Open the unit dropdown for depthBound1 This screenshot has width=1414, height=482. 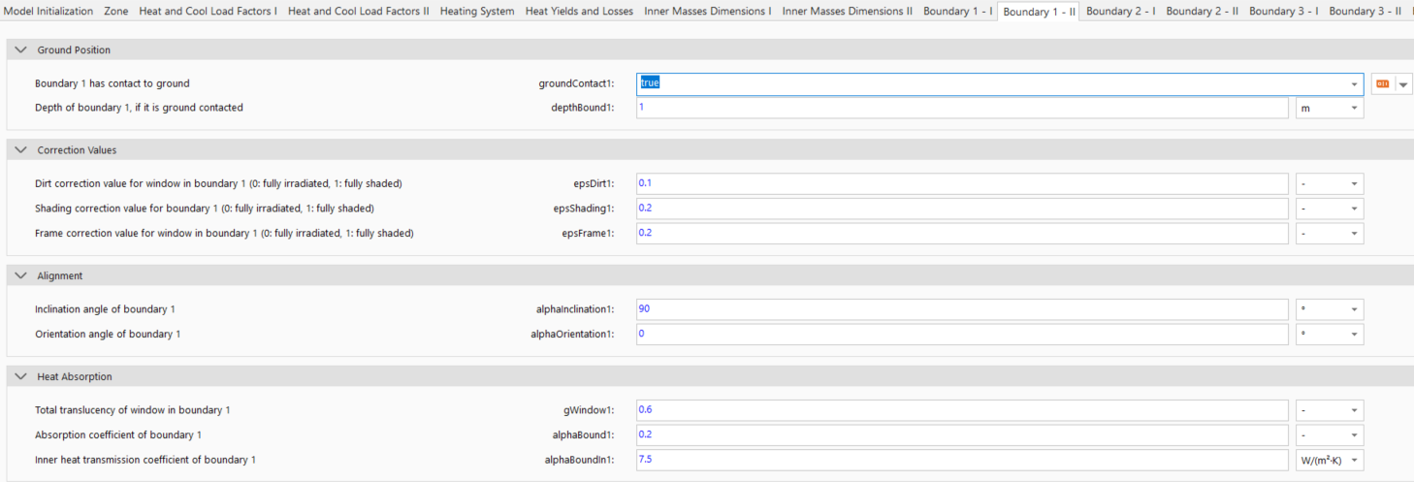pos(1330,108)
